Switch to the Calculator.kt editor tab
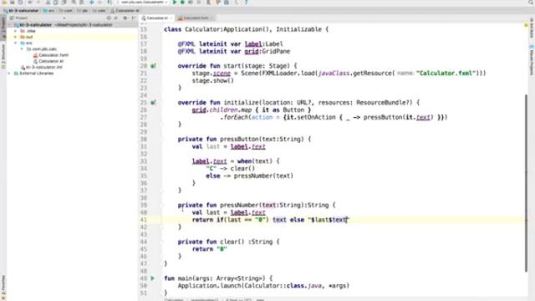 tap(155, 18)
